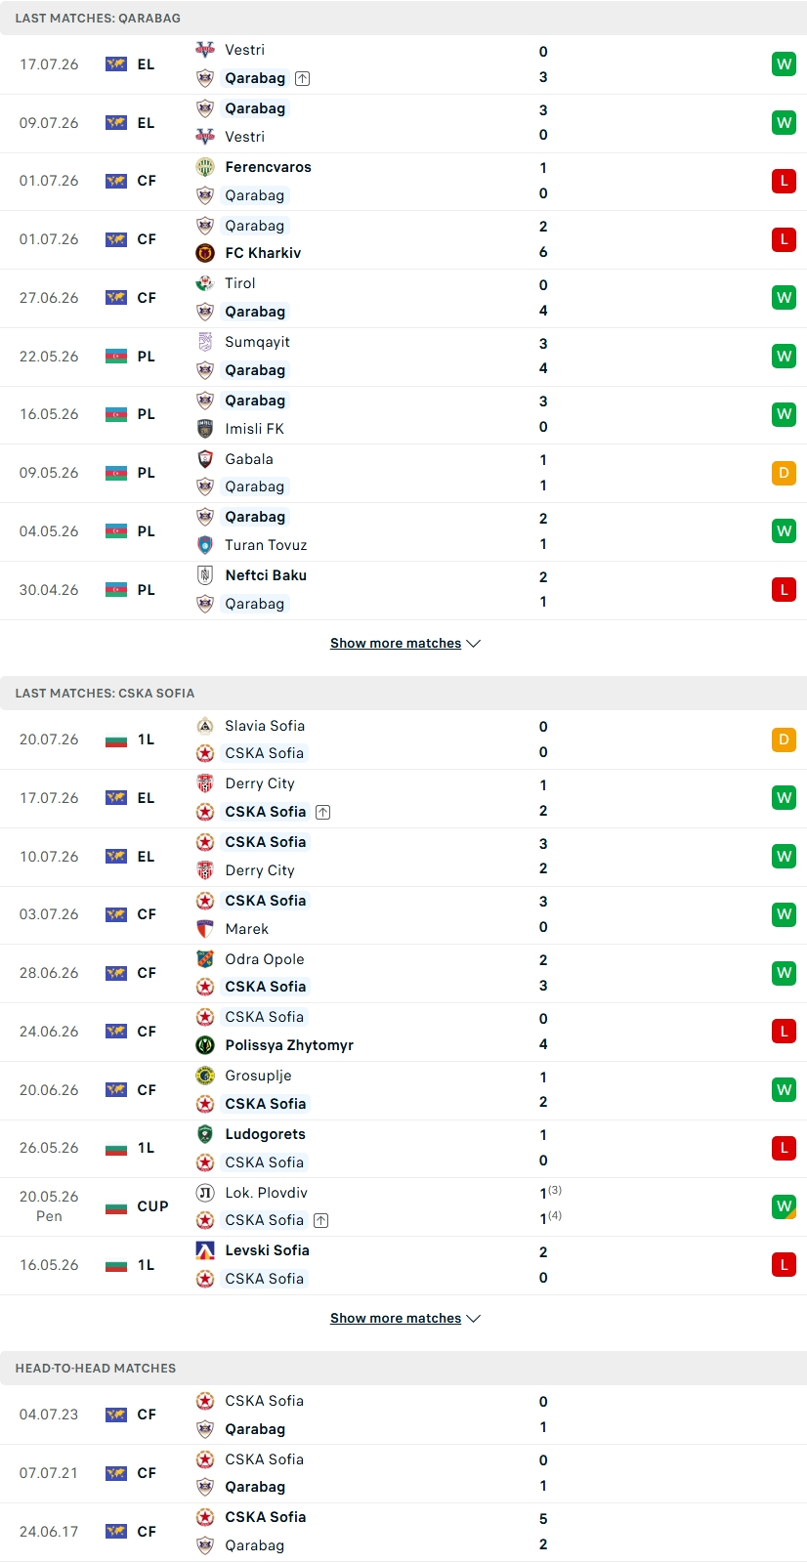Image resolution: width=807 pixels, height=1563 pixels.
Task: Select the Slavia Sofia vs CSKA Sofia match
Action: (403, 739)
